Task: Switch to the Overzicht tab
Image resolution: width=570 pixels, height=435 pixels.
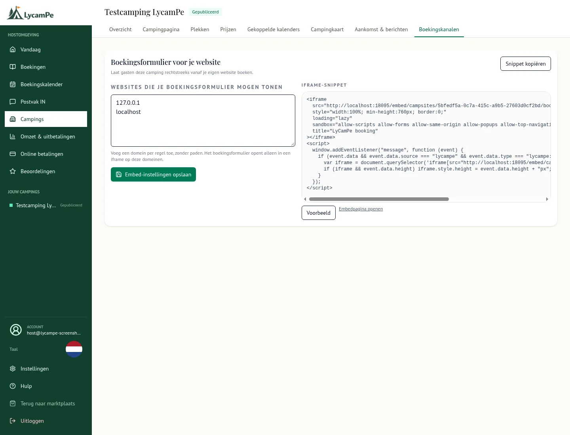Action: (x=120, y=29)
